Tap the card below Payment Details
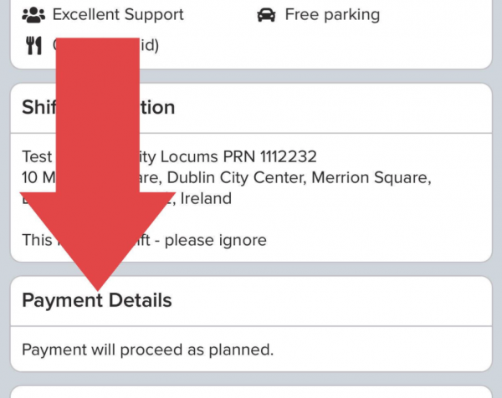Viewport: 502px width, 398px height. pos(251,392)
